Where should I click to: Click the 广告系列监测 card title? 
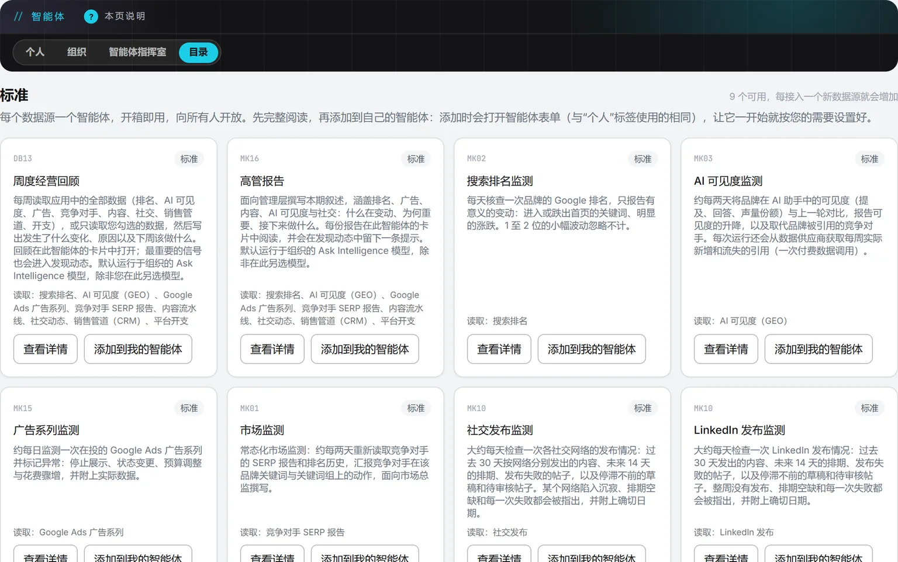(46, 430)
